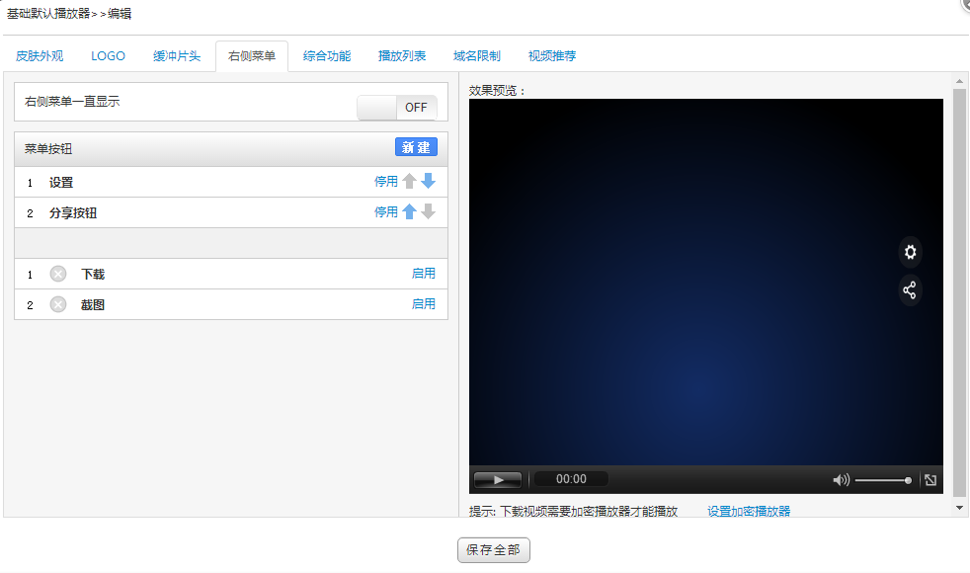Click the 保存全部 button

[493, 550]
